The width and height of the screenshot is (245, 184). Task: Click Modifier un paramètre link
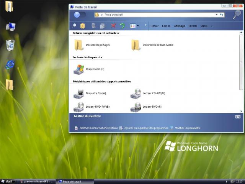pos(188,128)
